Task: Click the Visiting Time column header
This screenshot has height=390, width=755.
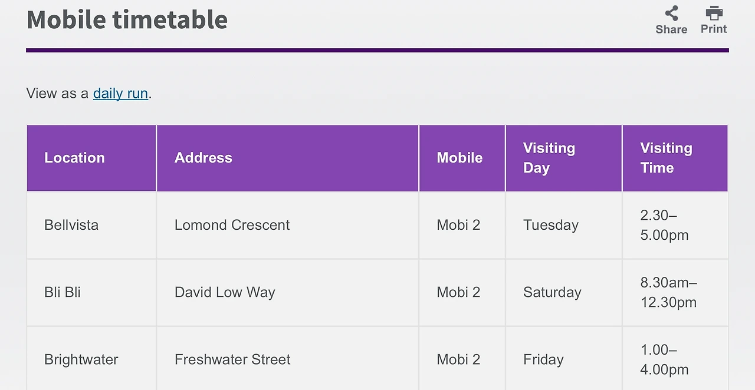Action: pyautogui.click(x=666, y=158)
